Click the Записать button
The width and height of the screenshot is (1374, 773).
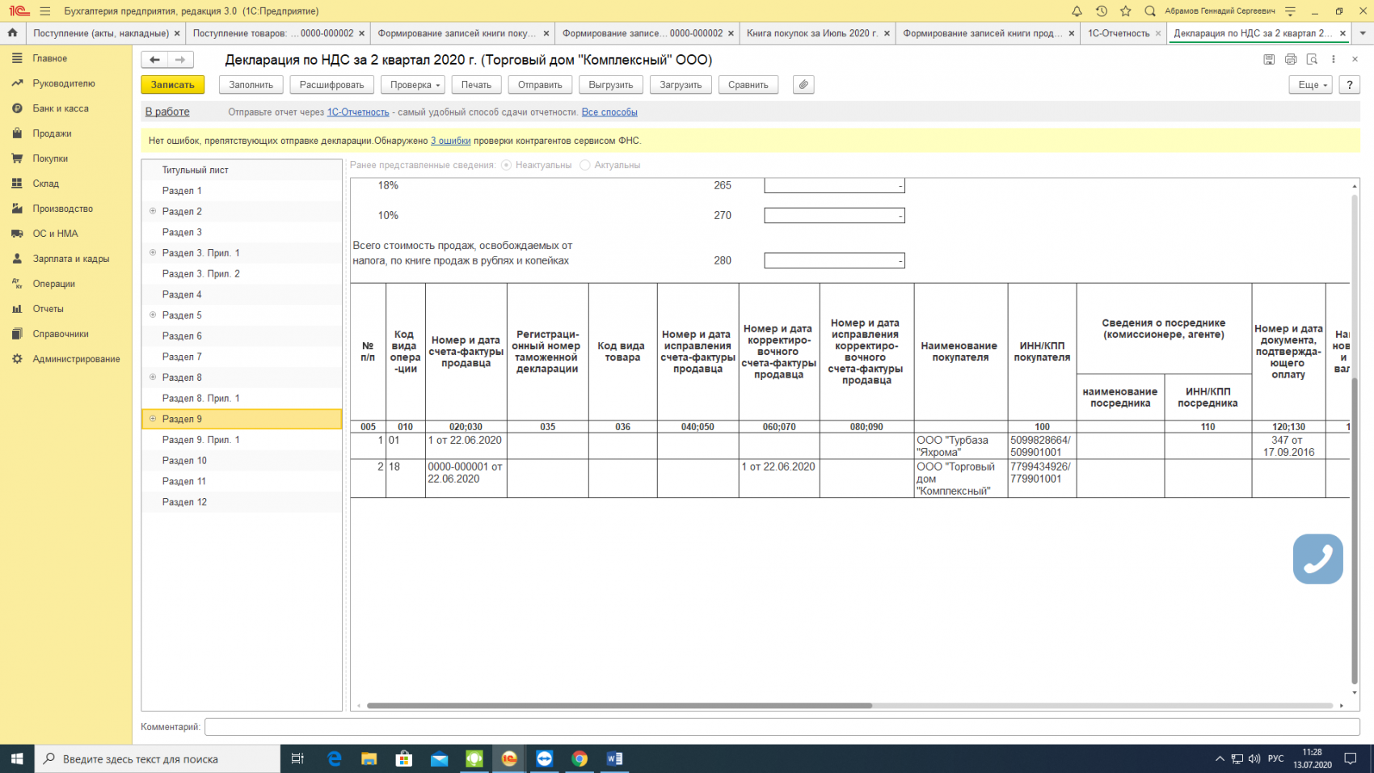[173, 85]
